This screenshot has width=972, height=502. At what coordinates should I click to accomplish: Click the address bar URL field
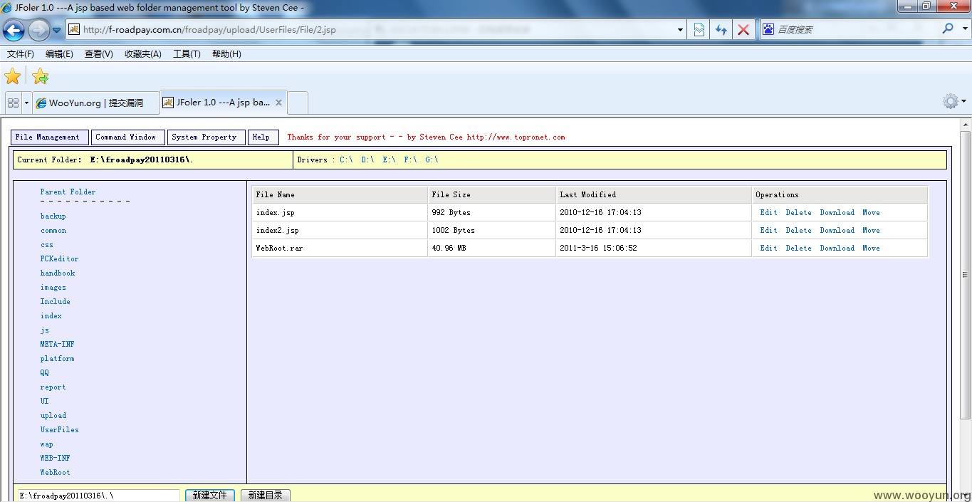click(370, 30)
